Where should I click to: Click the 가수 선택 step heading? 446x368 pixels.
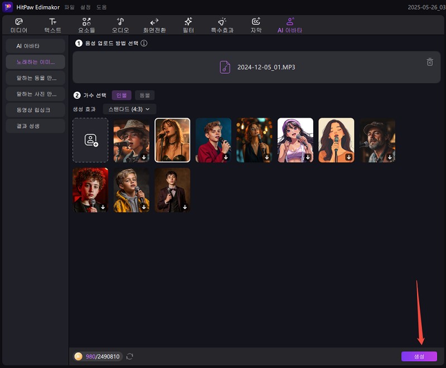(x=95, y=95)
